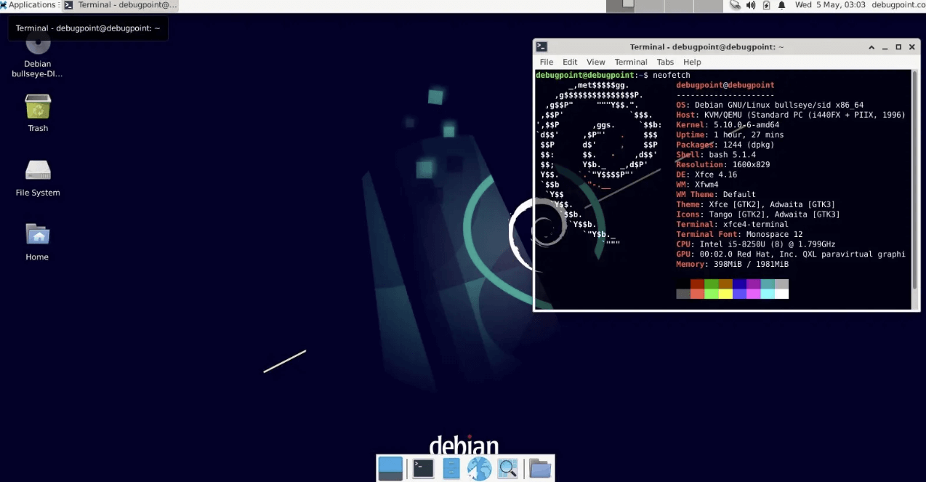Switch to the third workspace in pager
The height and width of the screenshot is (482, 926).
[679, 6]
